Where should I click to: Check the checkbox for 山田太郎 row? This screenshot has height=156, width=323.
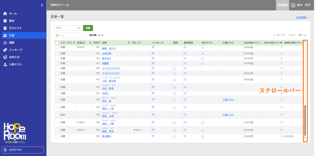57,54
